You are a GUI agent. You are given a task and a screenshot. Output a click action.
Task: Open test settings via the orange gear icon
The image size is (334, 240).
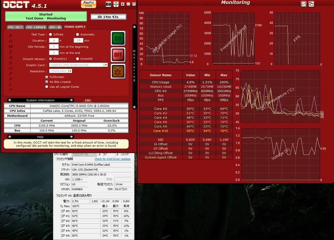click(x=118, y=71)
